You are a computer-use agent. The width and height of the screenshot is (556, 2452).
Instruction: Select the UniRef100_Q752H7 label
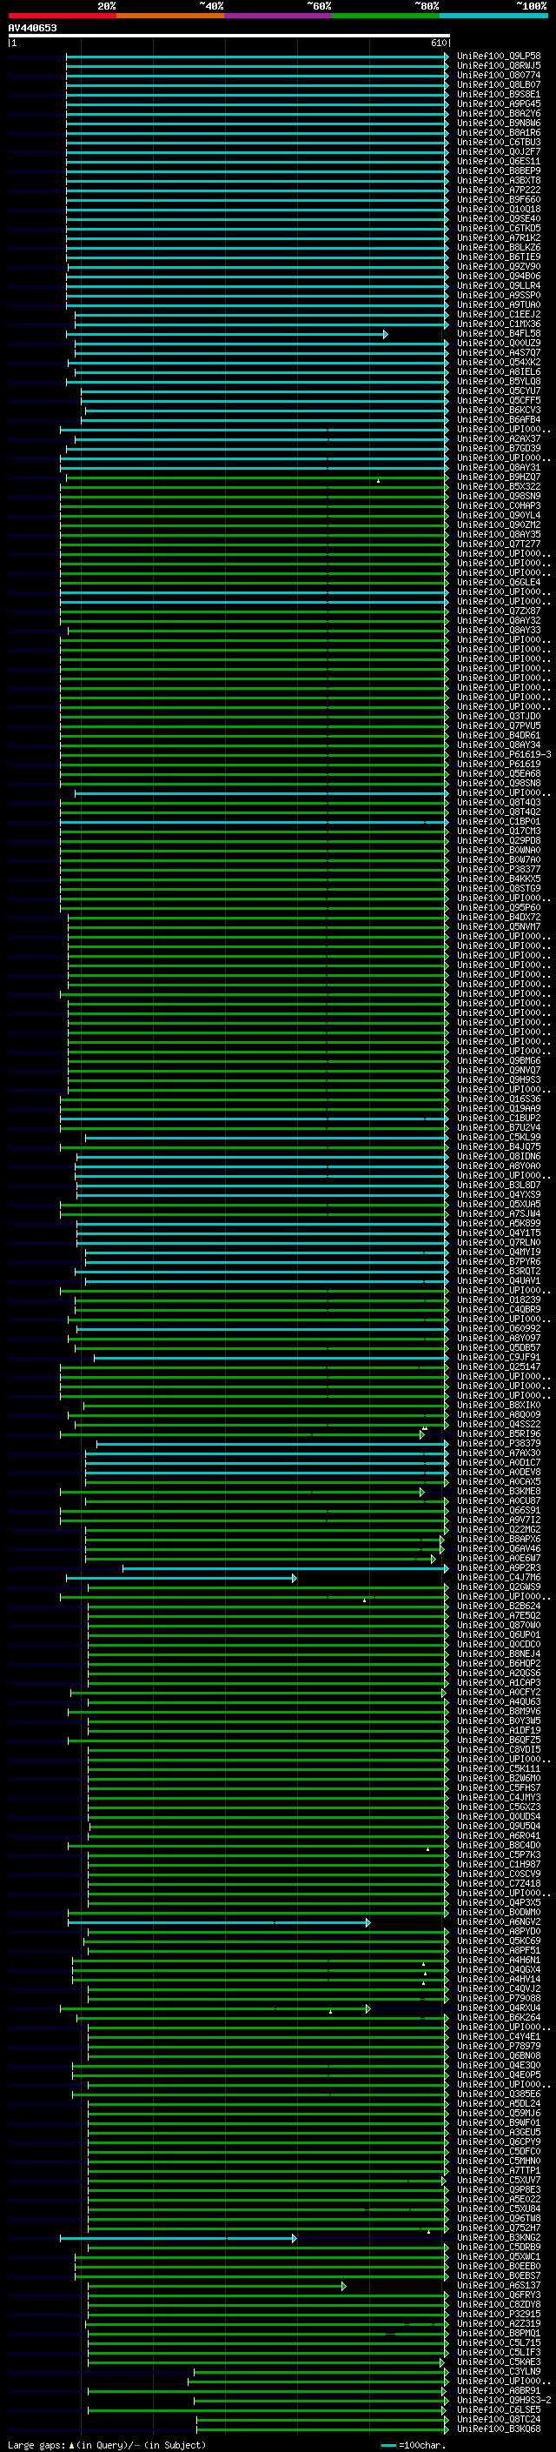[499, 2228]
